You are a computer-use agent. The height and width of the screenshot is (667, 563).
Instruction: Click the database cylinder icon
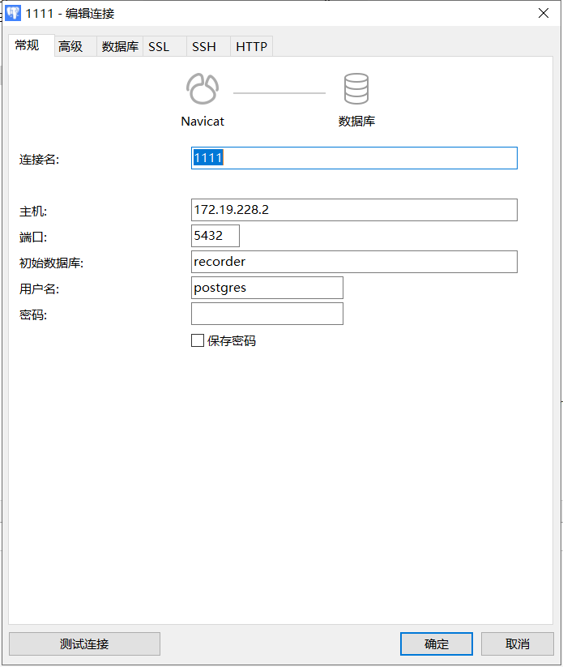(x=356, y=89)
